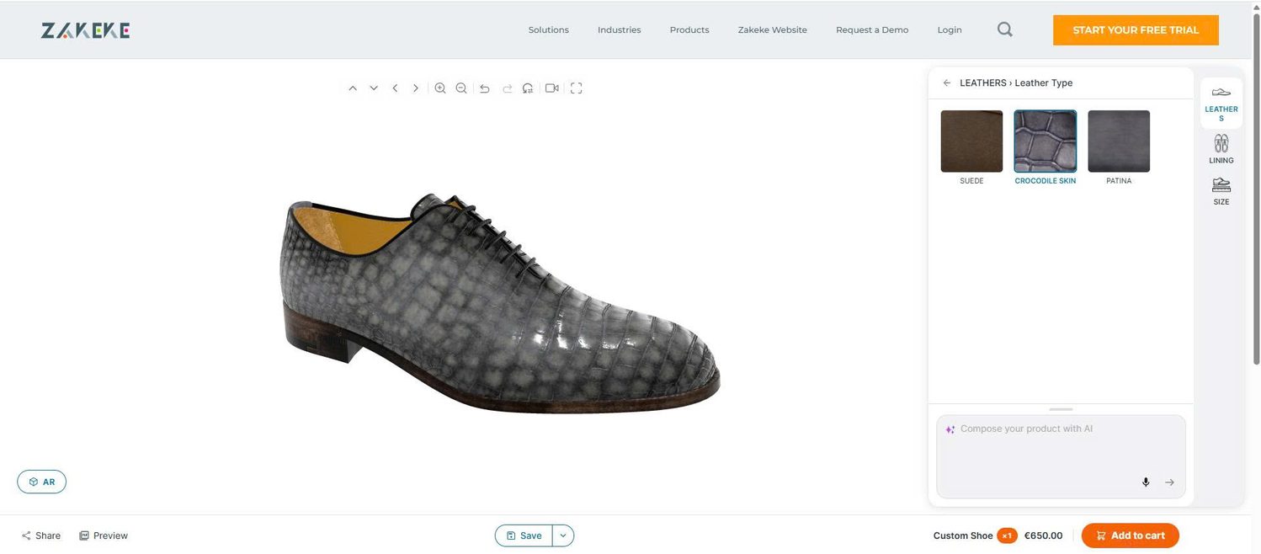
Task: Share the custom shoe design
Action: (41, 535)
